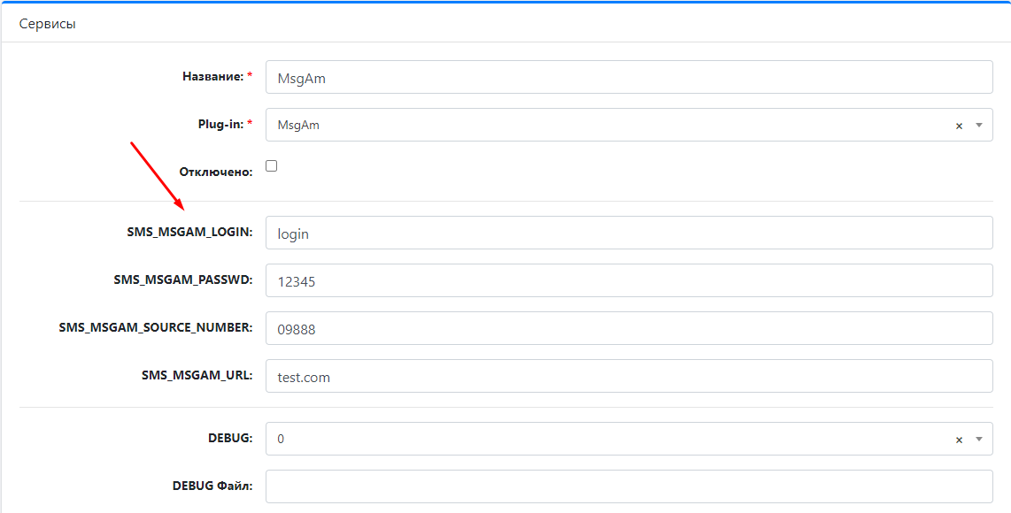Expand the Plug-in dropdown arrow
This screenshot has height=513, width=1011.
[x=979, y=125]
